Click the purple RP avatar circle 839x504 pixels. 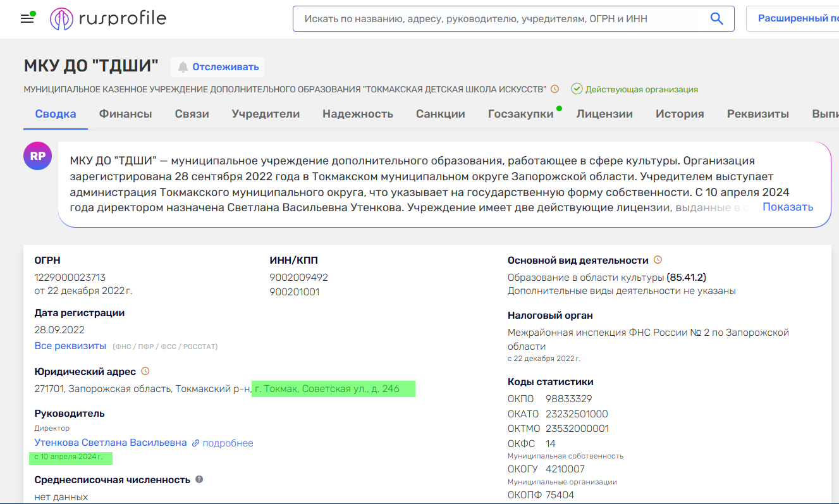[37, 156]
